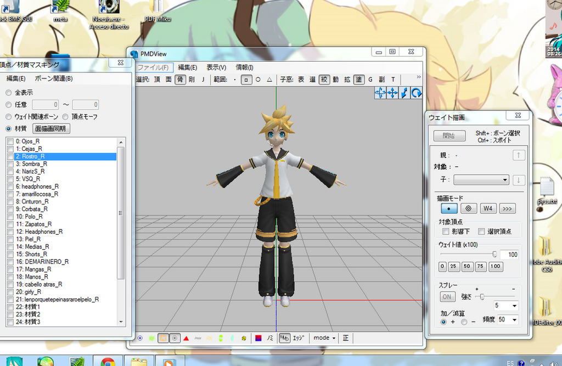Select the dot paint mode button
Image resolution: width=562 pixels, height=366 pixels.
tap(449, 209)
